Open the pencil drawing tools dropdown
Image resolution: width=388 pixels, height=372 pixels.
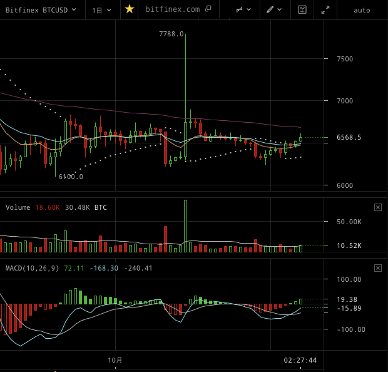tap(274, 9)
